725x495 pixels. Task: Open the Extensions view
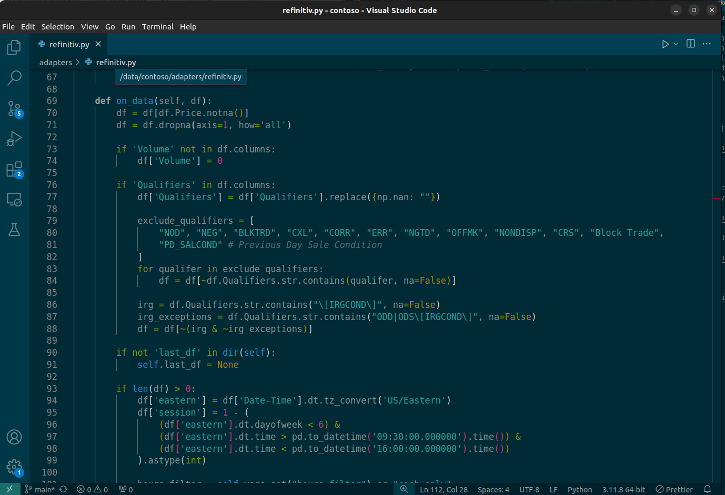[14, 170]
